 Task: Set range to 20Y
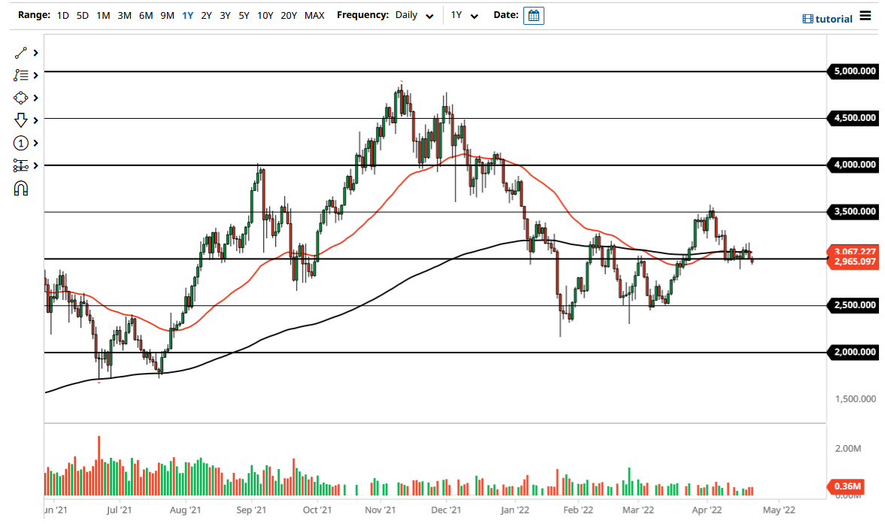289,16
